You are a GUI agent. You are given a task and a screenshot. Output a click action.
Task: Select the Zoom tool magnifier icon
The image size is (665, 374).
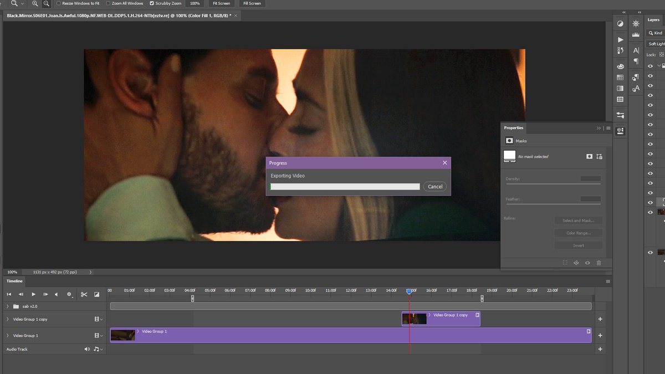14,3
